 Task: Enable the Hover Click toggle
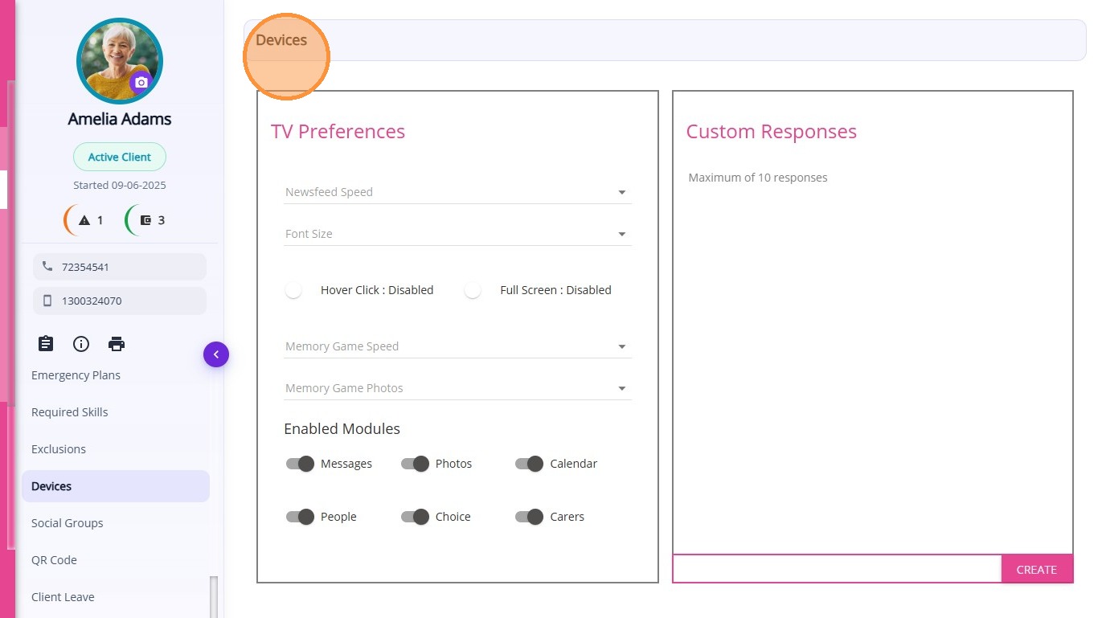pyautogui.click(x=294, y=290)
